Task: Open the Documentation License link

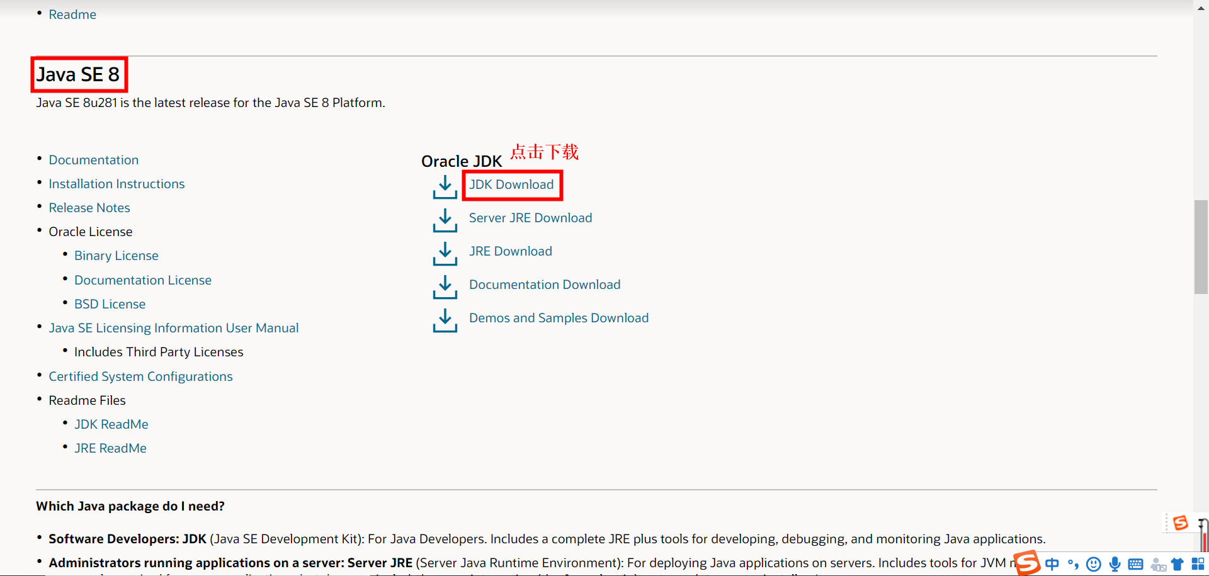Action: tap(142, 280)
